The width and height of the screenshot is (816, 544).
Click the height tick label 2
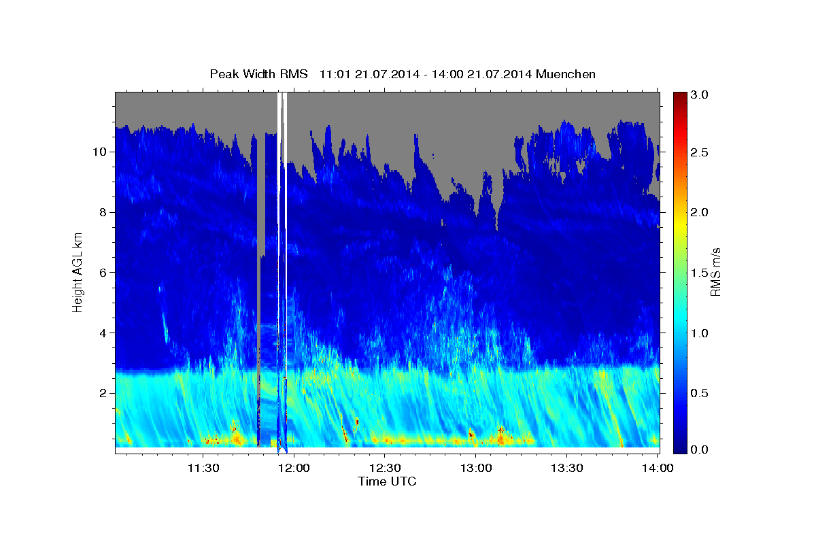tap(103, 393)
